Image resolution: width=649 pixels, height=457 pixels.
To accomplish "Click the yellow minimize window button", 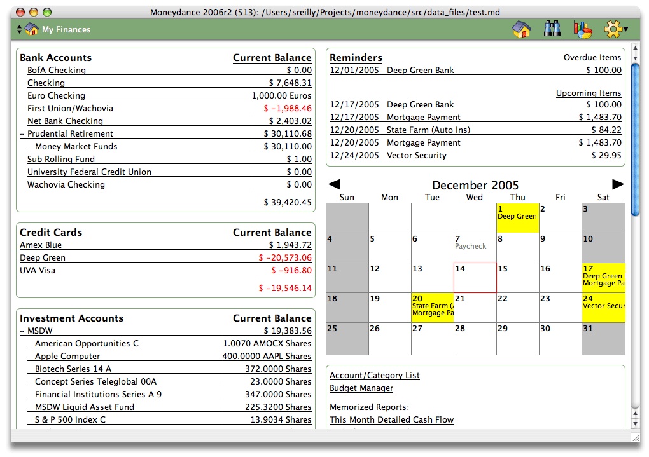I will point(34,12).
